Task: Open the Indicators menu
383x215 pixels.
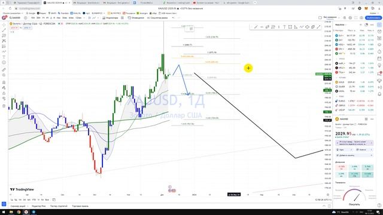Action: pos(110,18)
